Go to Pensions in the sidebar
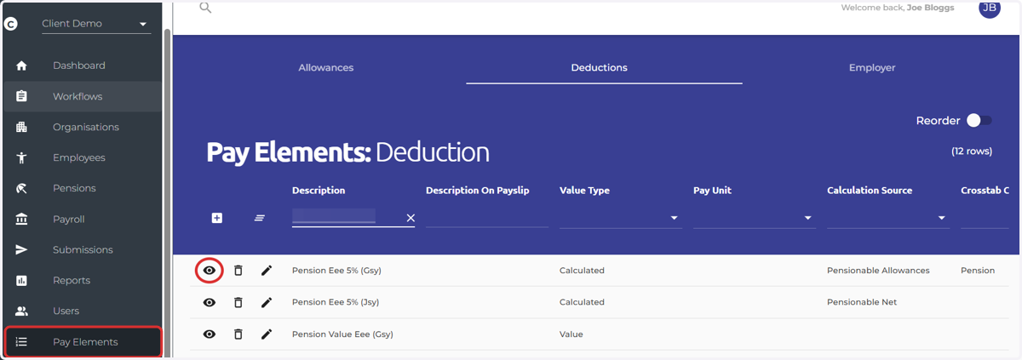 pyautogui.click(x=74, y=188)
